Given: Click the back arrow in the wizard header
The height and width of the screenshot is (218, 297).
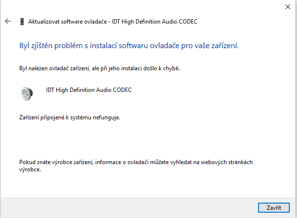Looking at the screenshot, I should (x=7, y=22).
